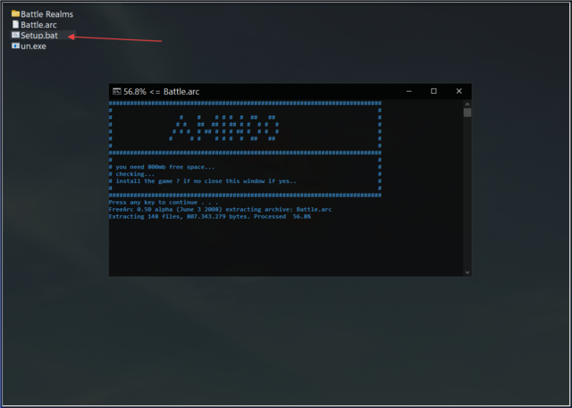Click 'Press any key to continue' line

[164, 202]
